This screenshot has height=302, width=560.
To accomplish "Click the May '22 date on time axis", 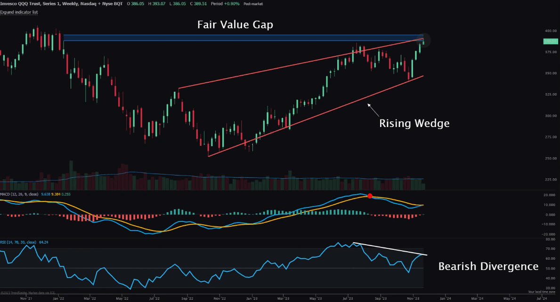I will pyautogui.click(x=122, y=298).
